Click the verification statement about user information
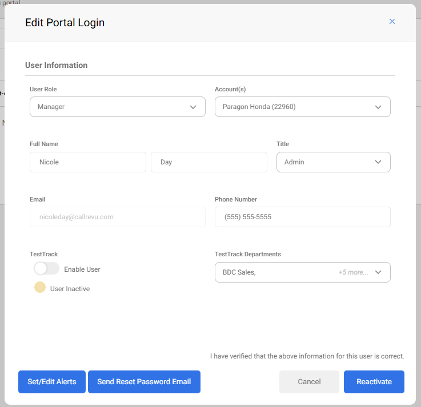 [307, 356]
